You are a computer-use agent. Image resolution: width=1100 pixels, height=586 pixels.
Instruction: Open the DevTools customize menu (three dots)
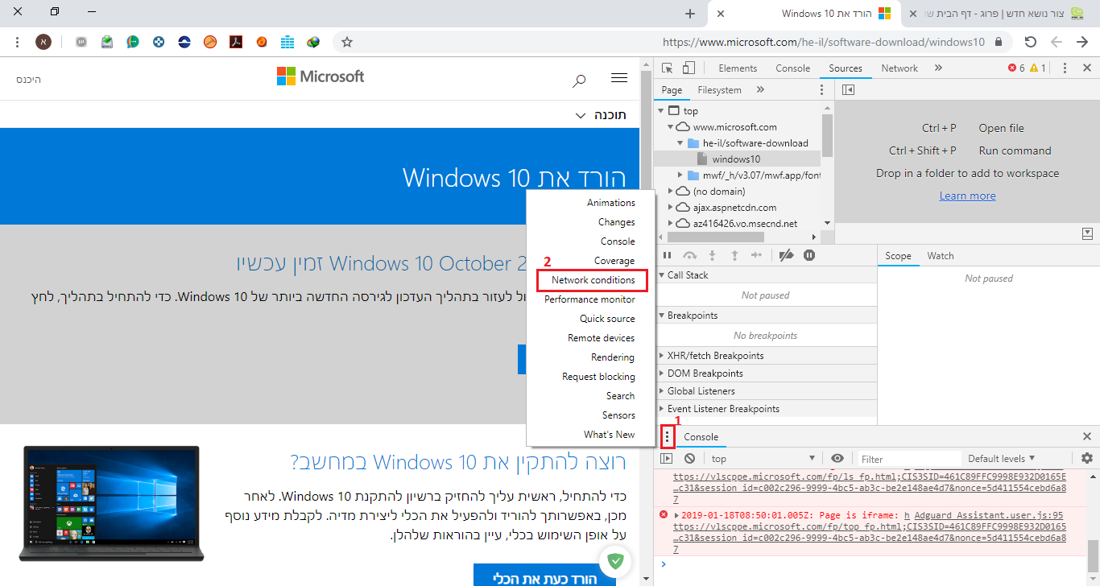tap(1065, 68)
